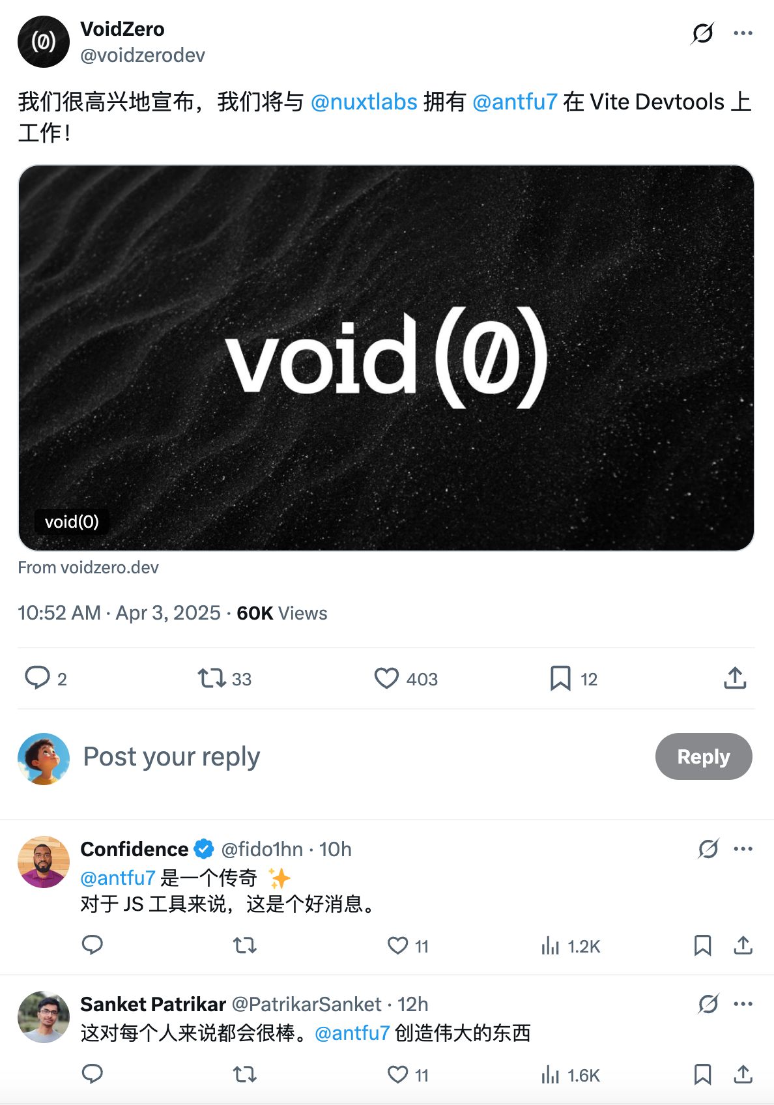Open more options for Sanket Patrikar's reply
Viewport: 774px width, 1105px height.
pyautogui.click(x=743, y=1003)
